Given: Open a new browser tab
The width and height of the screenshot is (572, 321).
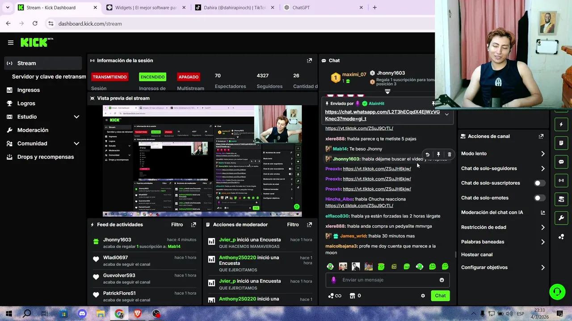Looking at the screenshot, I should click(374, 8).
